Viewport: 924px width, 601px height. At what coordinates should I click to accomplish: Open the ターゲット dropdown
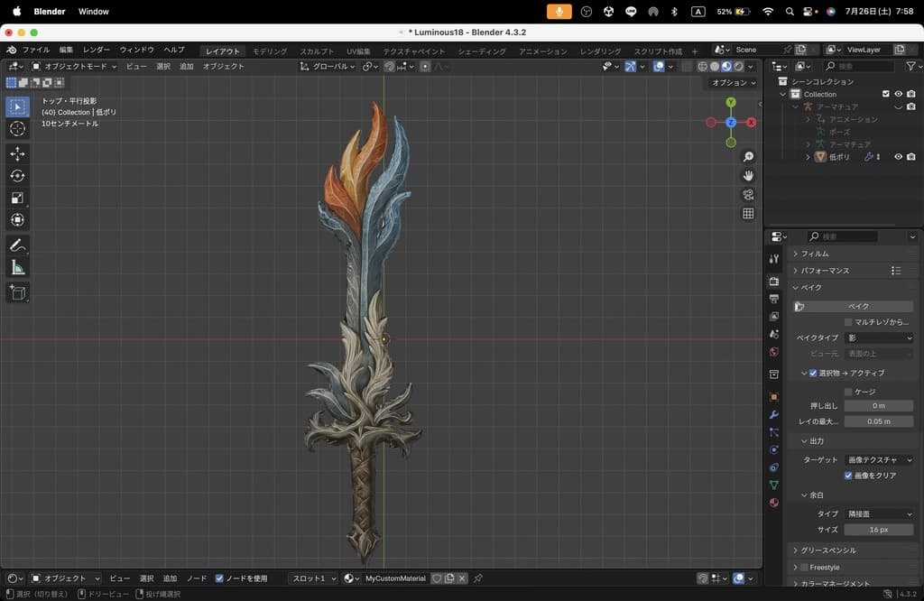click(879, 460)
